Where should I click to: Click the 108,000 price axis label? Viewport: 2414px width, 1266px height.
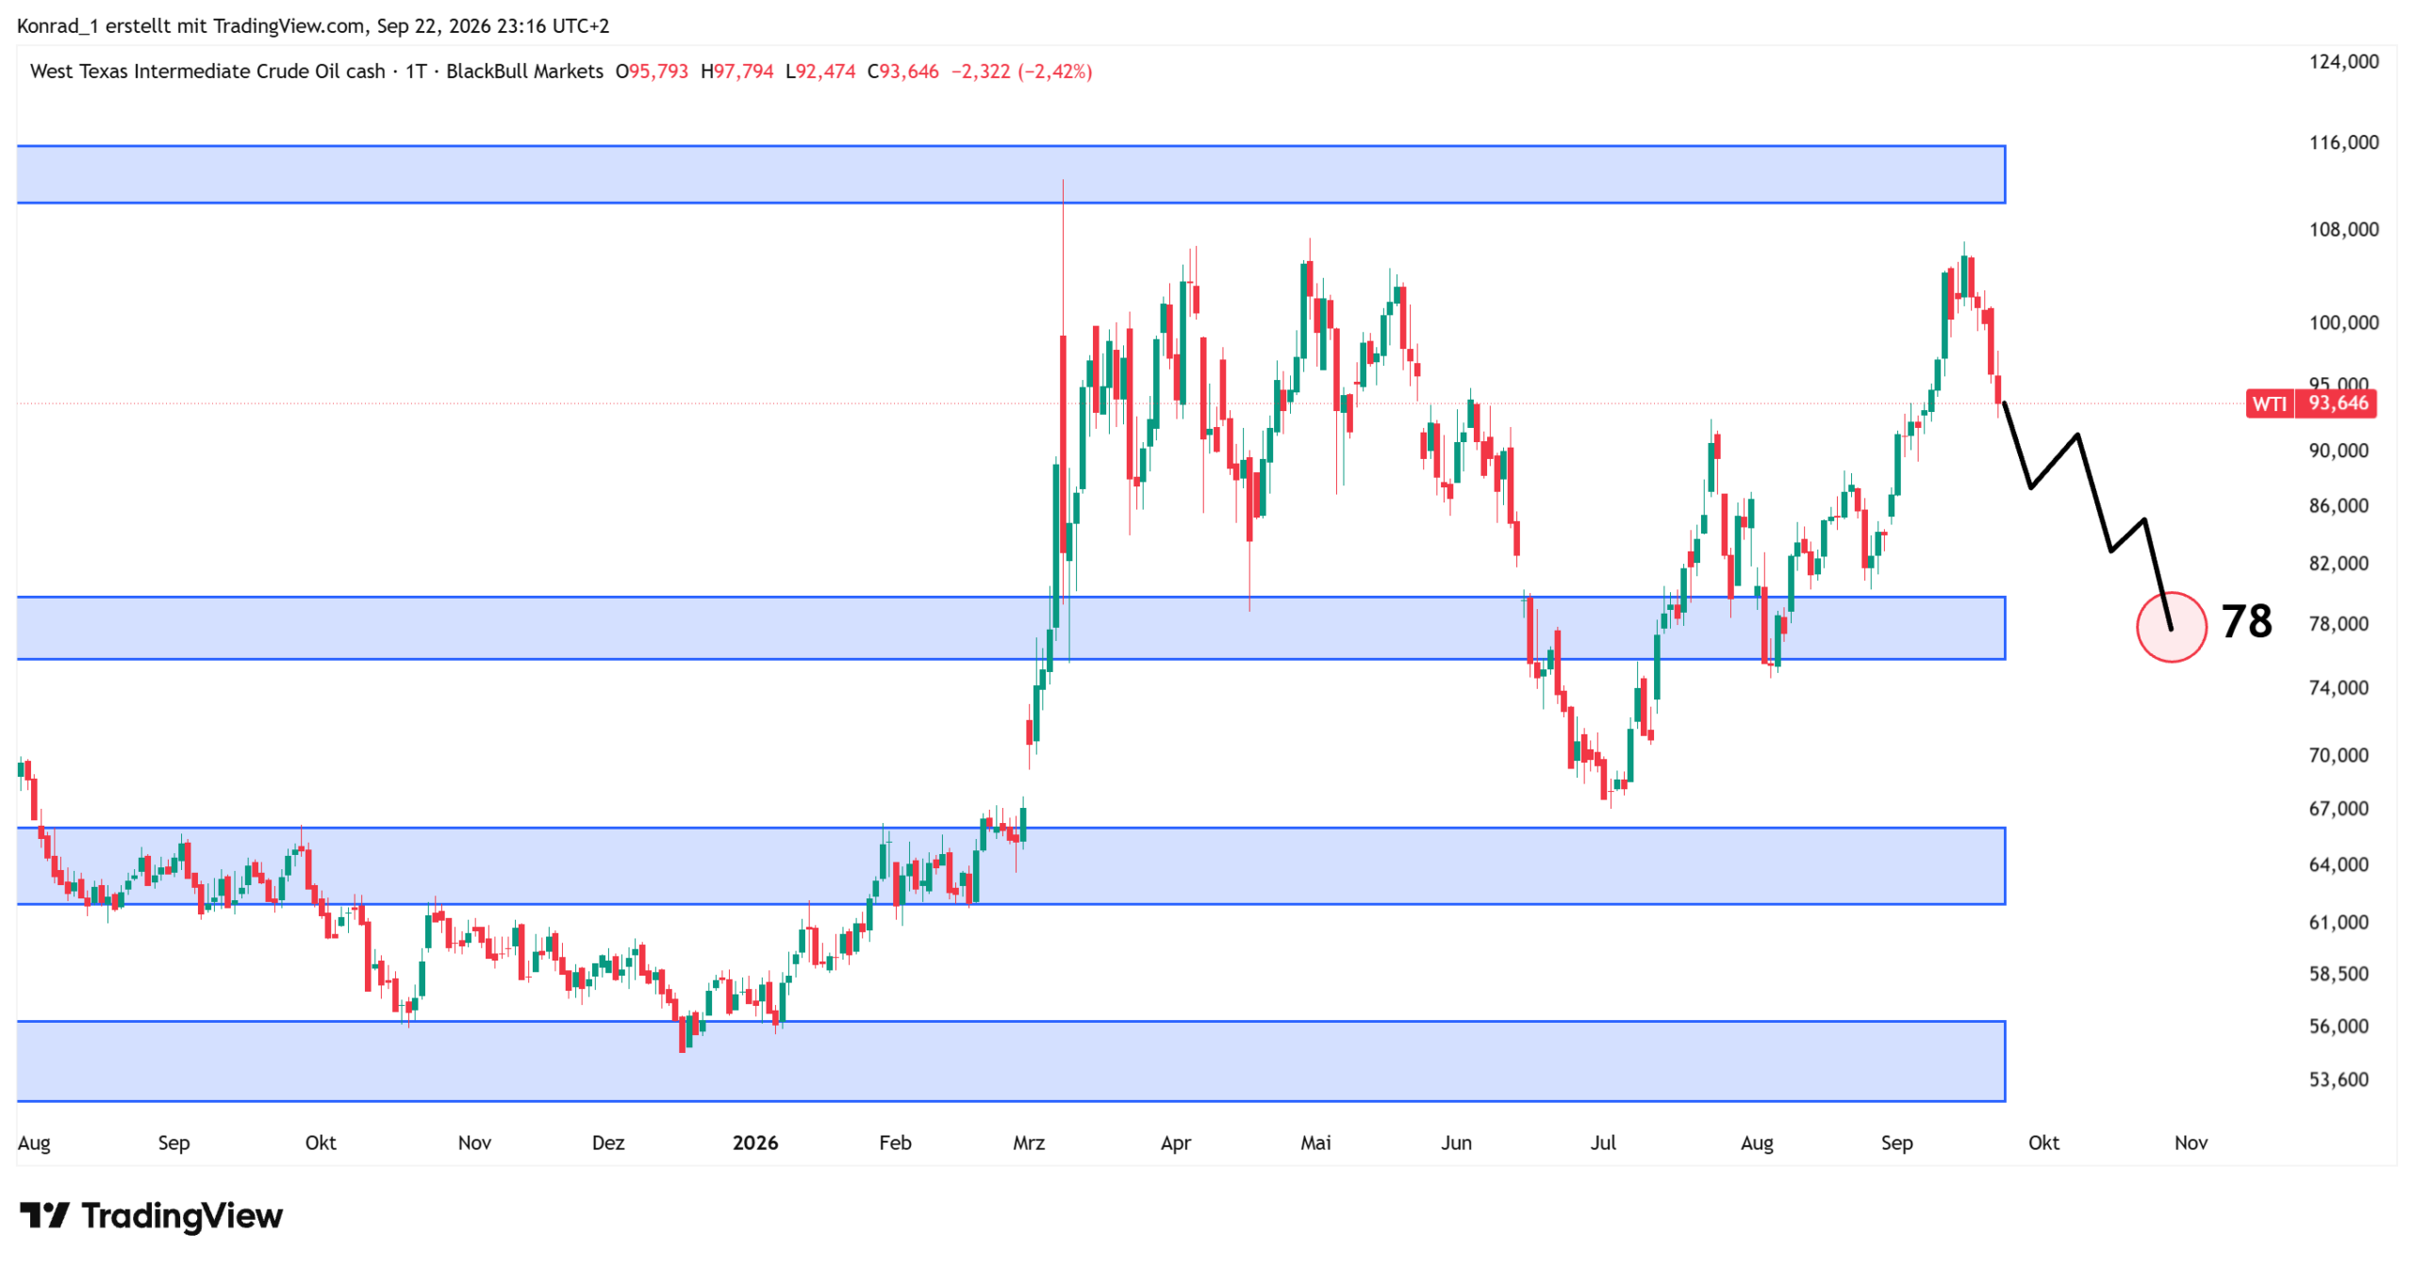(2343, 229)
